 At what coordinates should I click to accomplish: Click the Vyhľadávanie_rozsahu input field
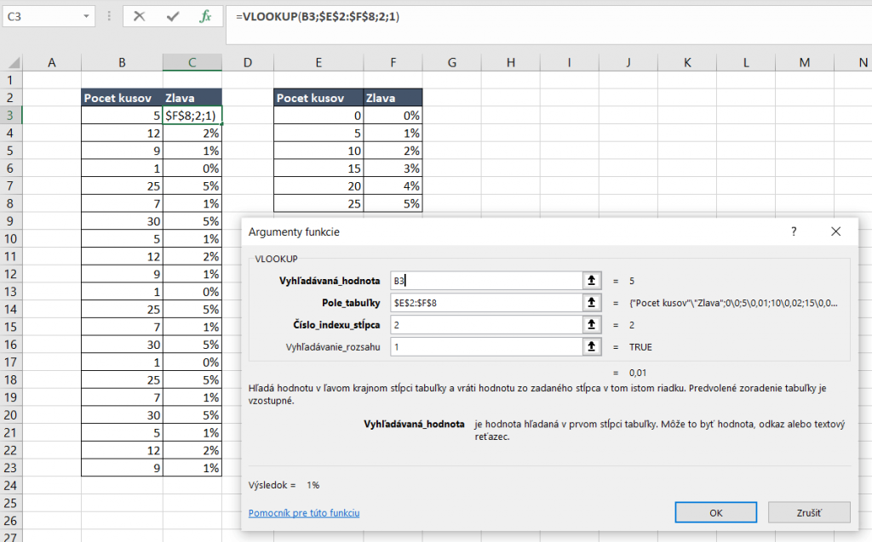[486, 347]
